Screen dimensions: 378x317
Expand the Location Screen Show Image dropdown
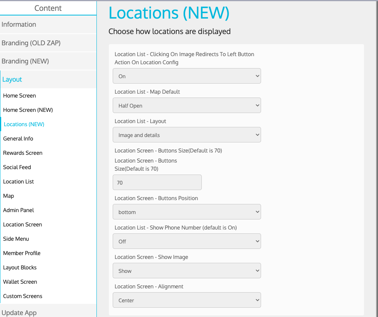(187, 271)
